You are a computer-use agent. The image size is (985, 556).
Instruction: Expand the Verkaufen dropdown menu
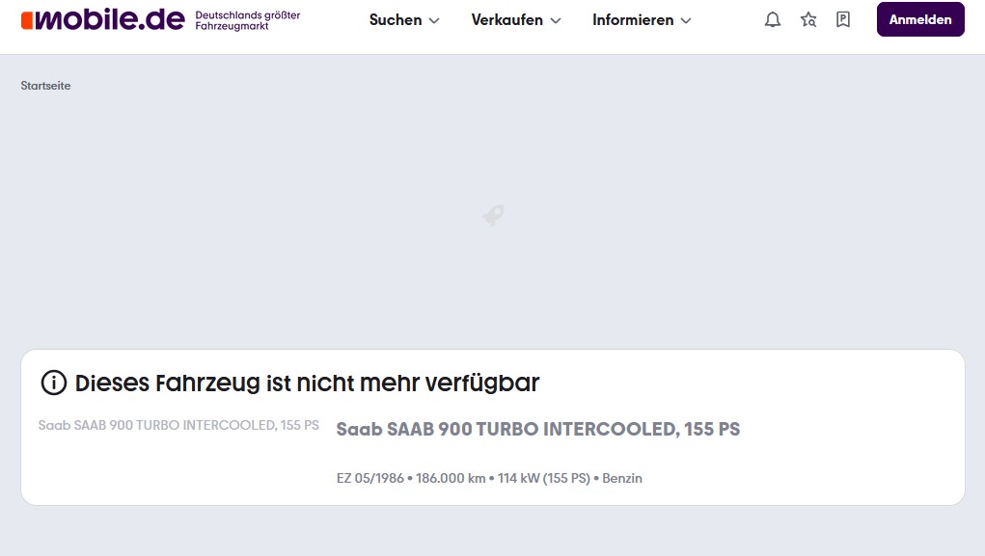516,20
